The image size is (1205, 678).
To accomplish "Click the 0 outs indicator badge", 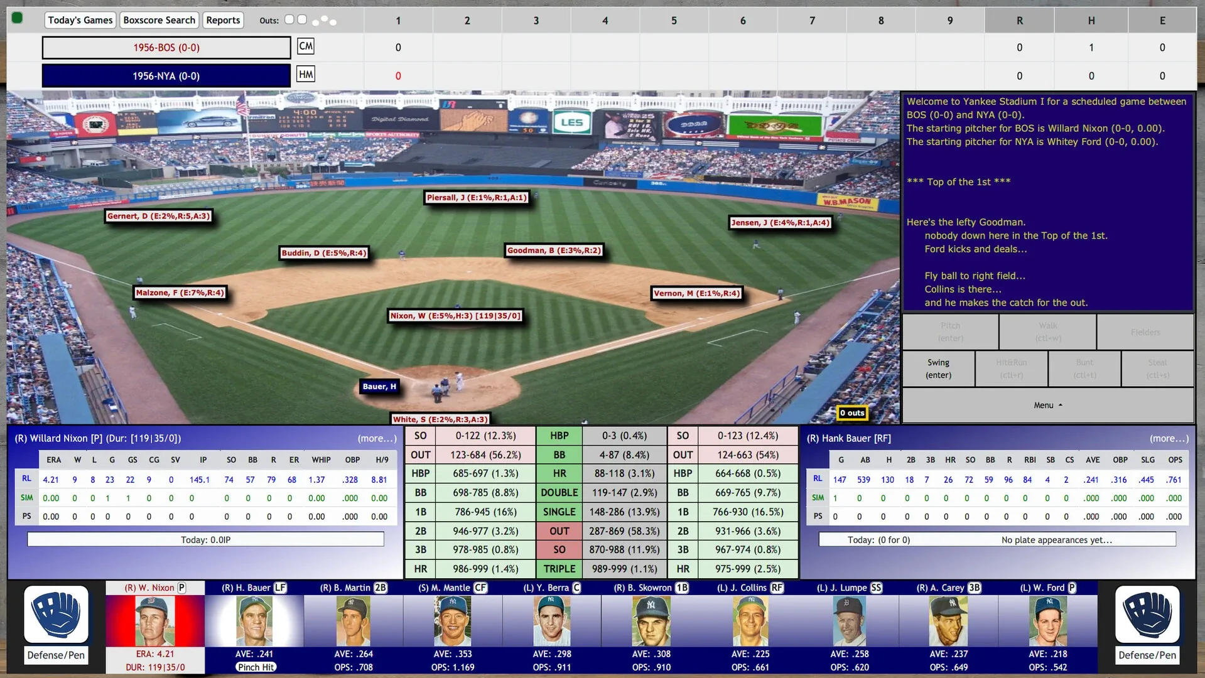I will pyautogui.click(x=853, y=413).
